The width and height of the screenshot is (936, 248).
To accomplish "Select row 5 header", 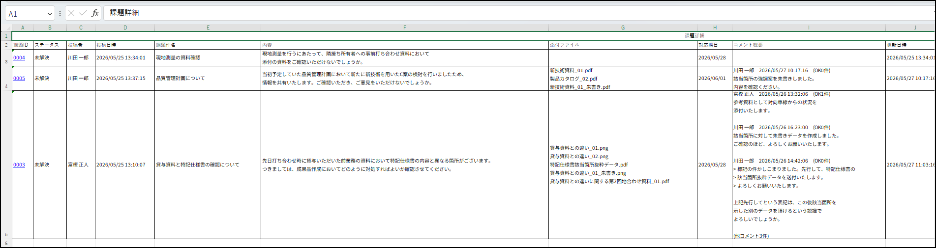I will pyautogui.click(x=6, y=165).
